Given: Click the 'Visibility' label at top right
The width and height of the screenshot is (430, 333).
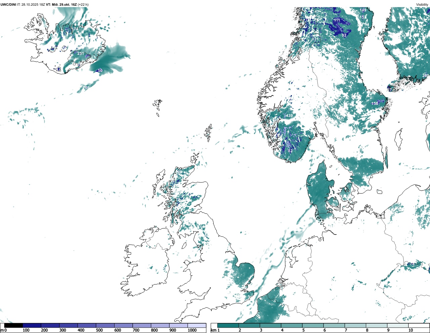Looking at the screenshot, I should (422, 5).
